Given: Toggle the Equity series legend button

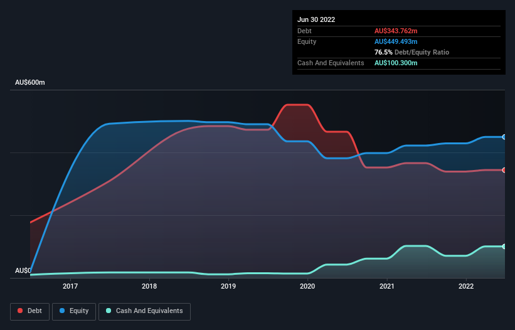Looking at the screenshot, I should pyautogui.click(x=74, y=311).
